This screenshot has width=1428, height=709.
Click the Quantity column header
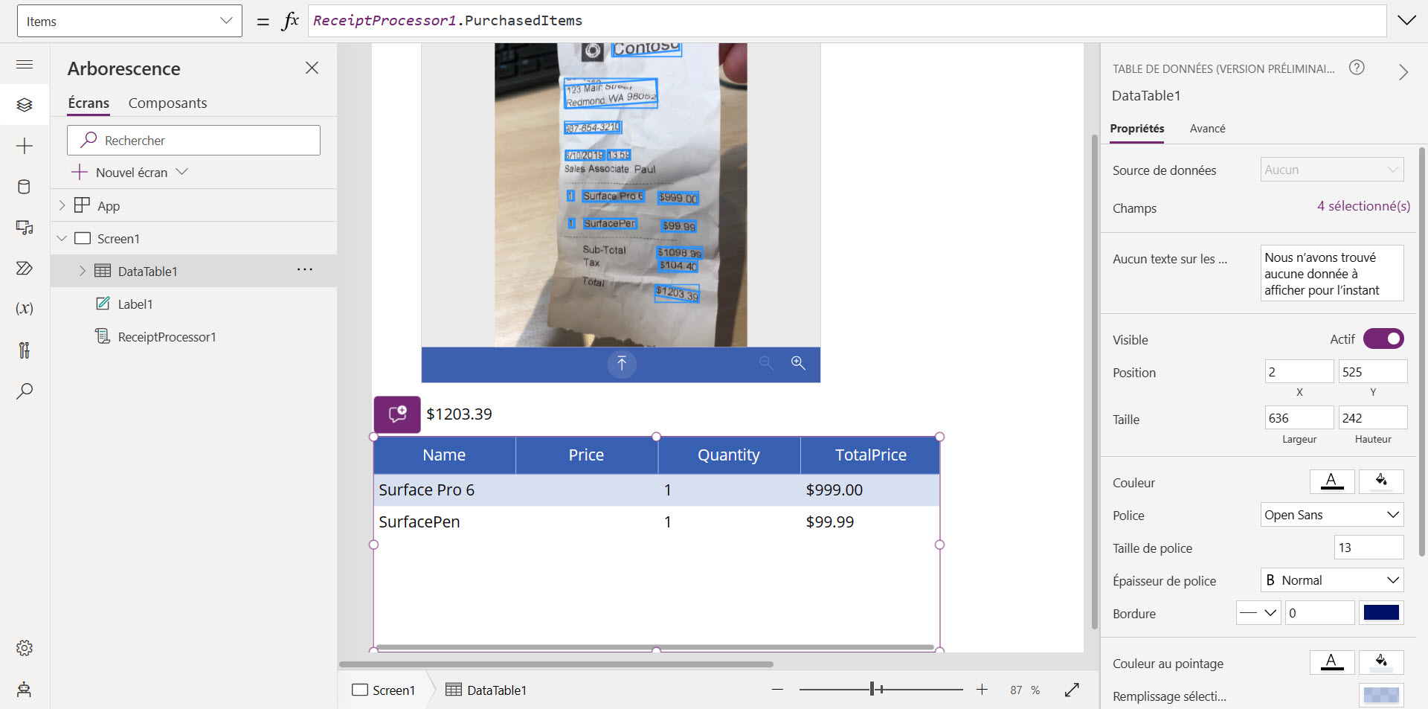click(729, 455)
